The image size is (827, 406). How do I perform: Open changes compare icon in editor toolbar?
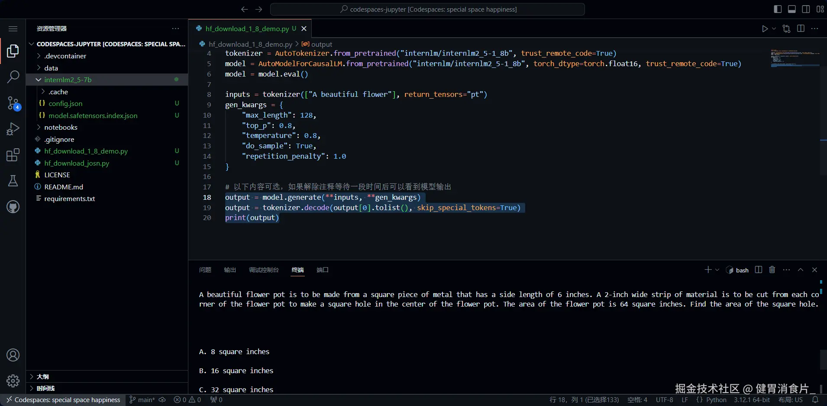tap(786, 29)
